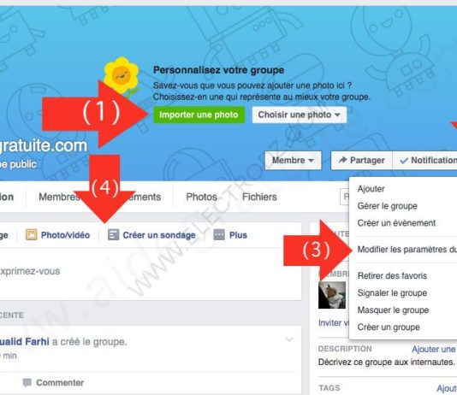Image resolution: width=457 pixels, height=395 pixels.
Task: Select Signaler le groupe from the menu
Action: click(392, 292)
